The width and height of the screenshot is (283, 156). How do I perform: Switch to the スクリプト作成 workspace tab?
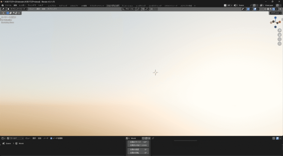(x=186, y=6)
